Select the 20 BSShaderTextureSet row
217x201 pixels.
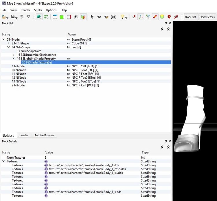(96, 62)
